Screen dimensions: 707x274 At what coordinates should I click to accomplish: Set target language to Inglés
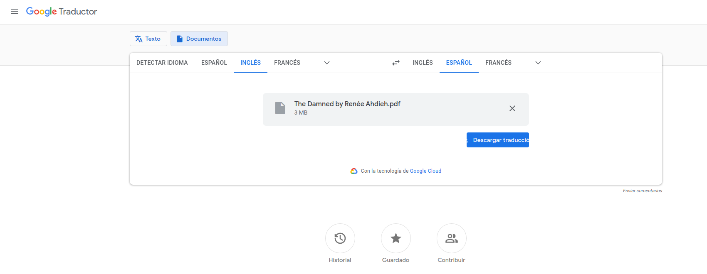point(423,63)
